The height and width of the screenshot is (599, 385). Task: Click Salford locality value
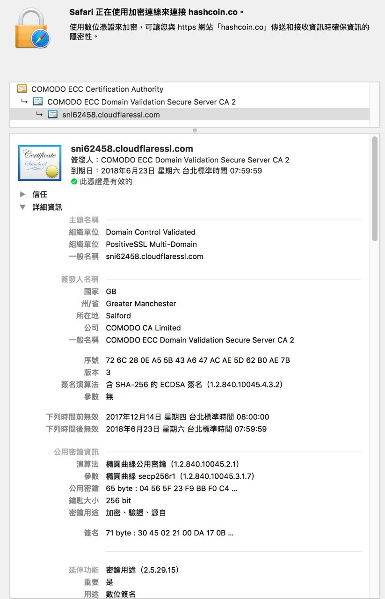pos(118,316)
